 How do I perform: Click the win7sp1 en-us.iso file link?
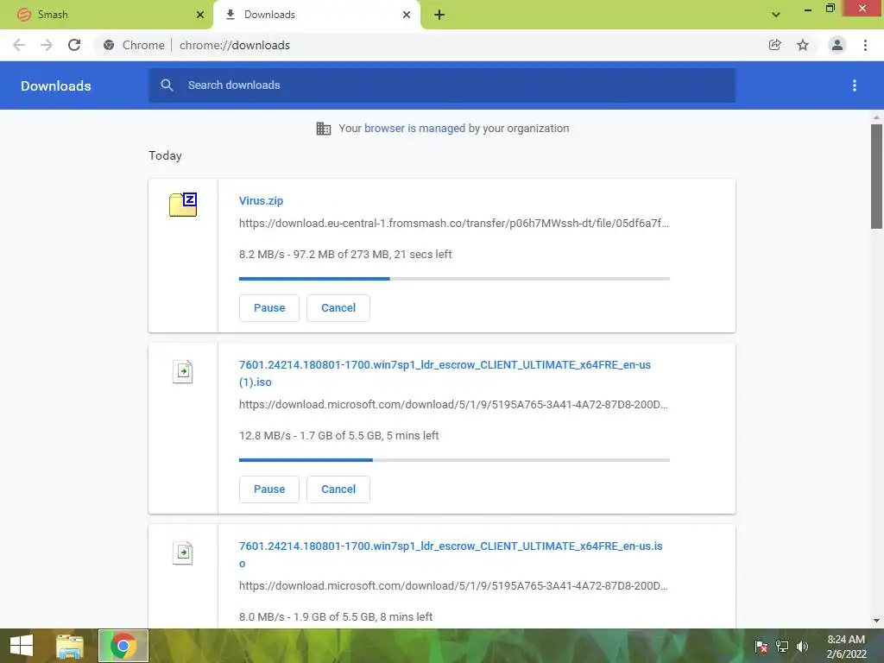[x=451, y=555]
